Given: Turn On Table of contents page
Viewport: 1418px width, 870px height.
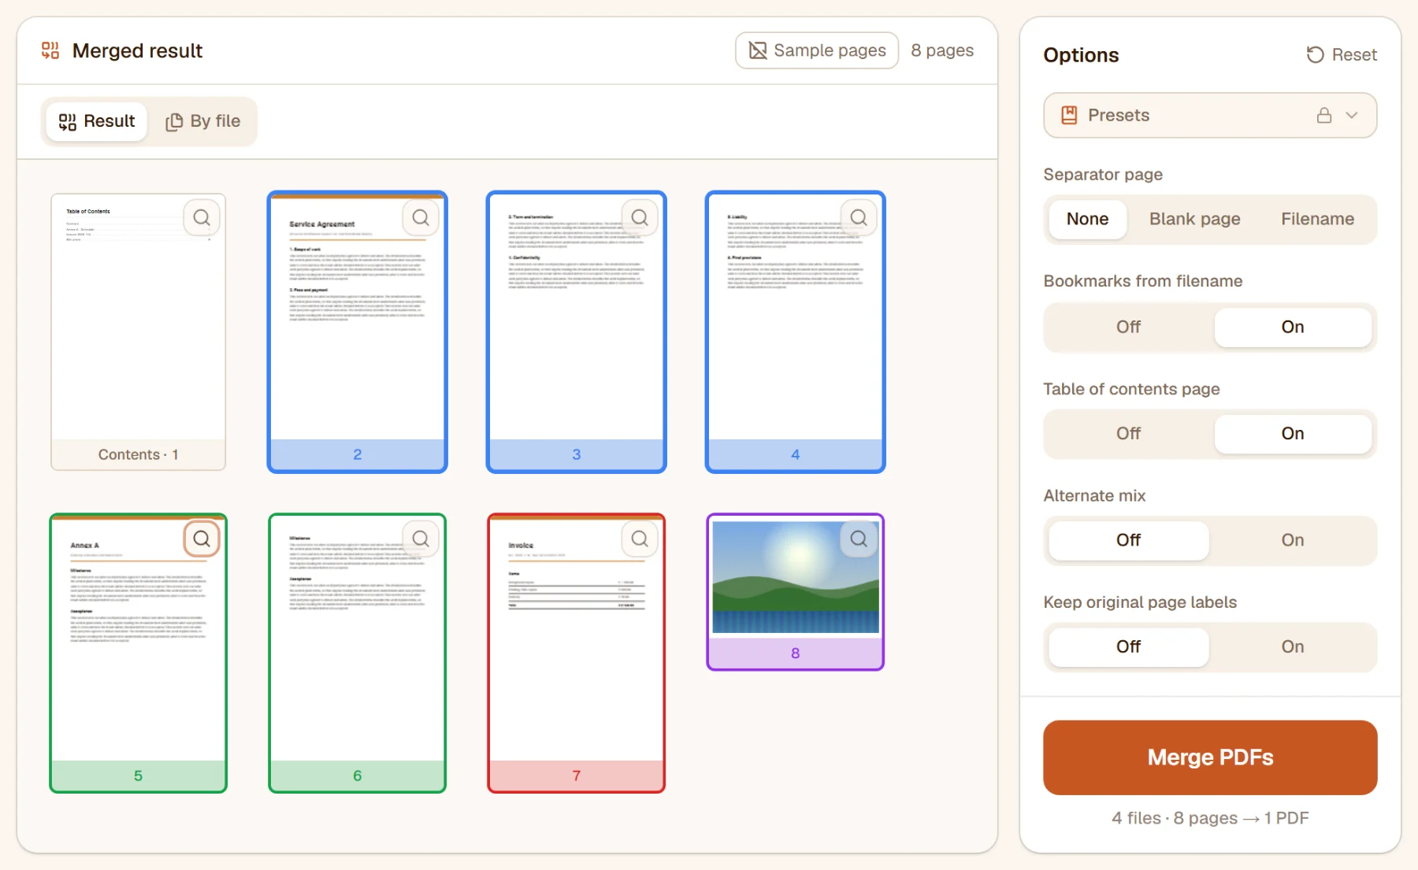Looking at the screenshot, I should (x=1292, y=433).
